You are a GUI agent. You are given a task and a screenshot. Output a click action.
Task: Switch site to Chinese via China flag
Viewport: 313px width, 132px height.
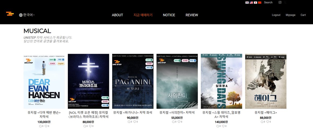[260, 3]
